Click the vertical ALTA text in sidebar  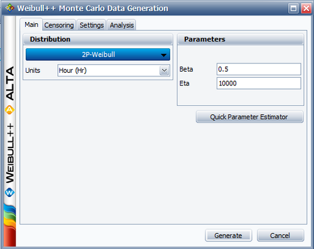10,83
